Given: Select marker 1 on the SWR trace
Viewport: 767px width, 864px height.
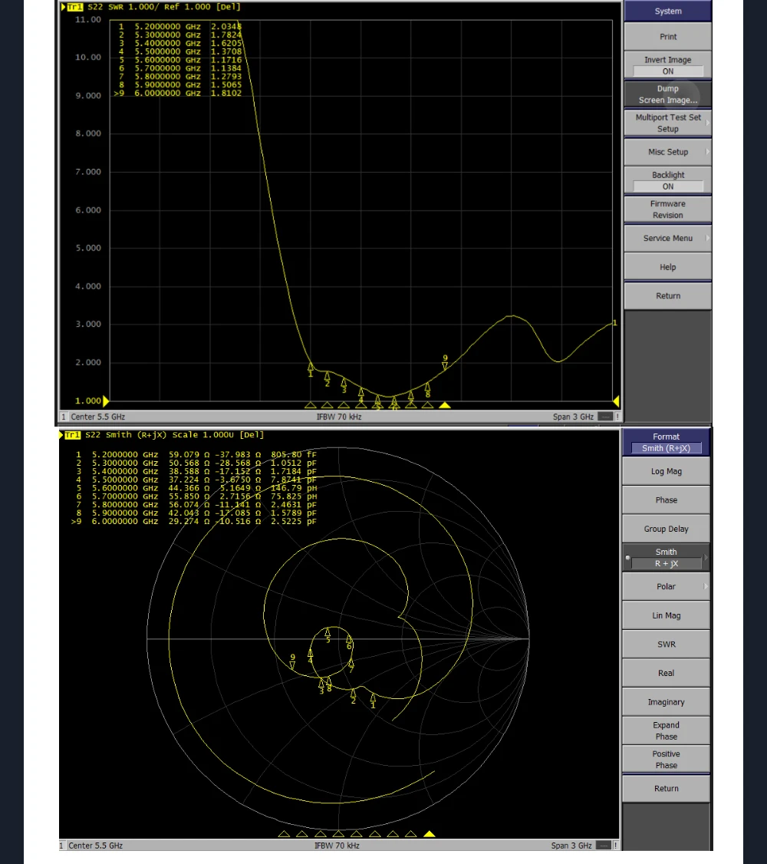Looking at the screenshot, I should click(x=311, y=369).
